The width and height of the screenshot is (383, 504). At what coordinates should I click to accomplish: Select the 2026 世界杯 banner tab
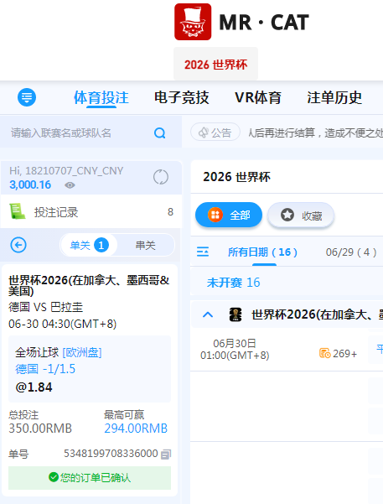215,64
